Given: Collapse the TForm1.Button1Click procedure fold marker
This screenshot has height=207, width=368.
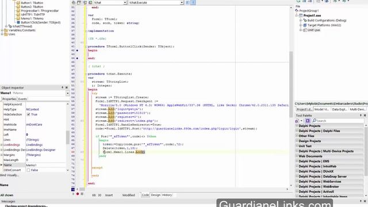Looking at the screenshot, I should [86, 47].
